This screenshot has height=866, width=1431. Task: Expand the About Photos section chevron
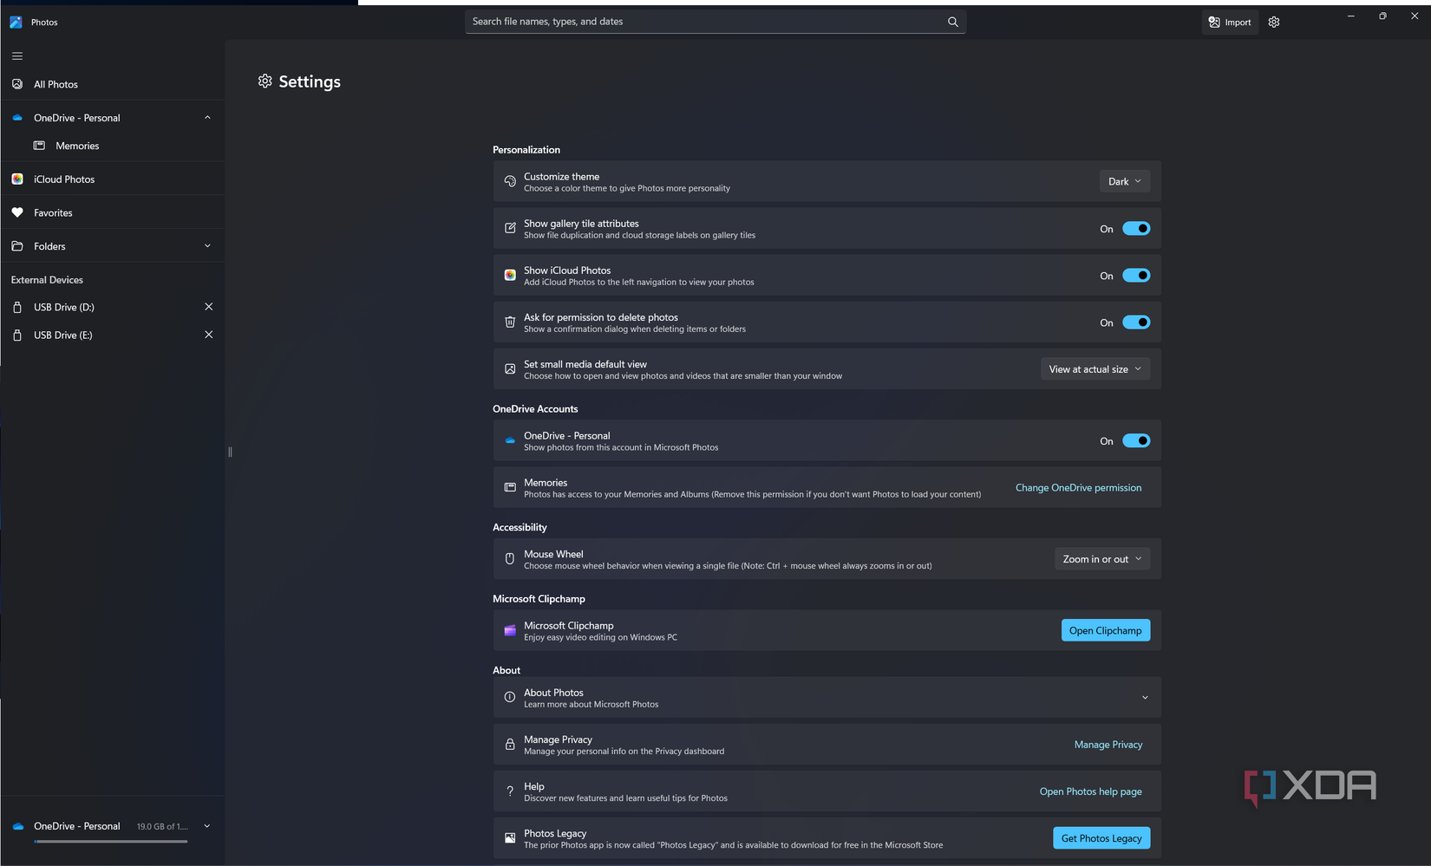1145,698
